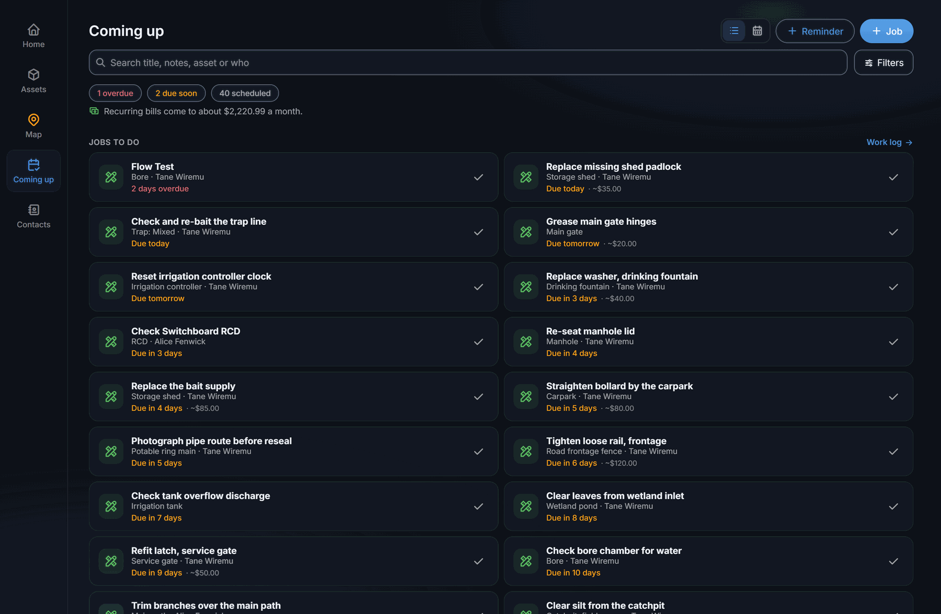The image size is (941, 614).
Task: Click the tools icon on Refit latch, service gate
Action: coord(111,561)
